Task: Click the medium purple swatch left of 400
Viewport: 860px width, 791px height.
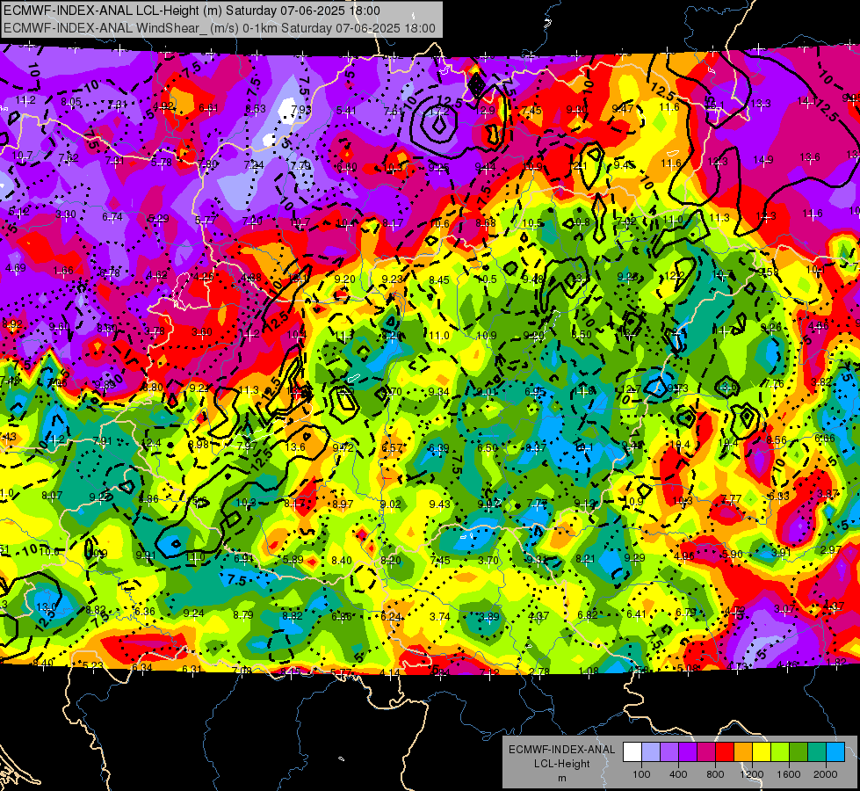Action: 669,752
